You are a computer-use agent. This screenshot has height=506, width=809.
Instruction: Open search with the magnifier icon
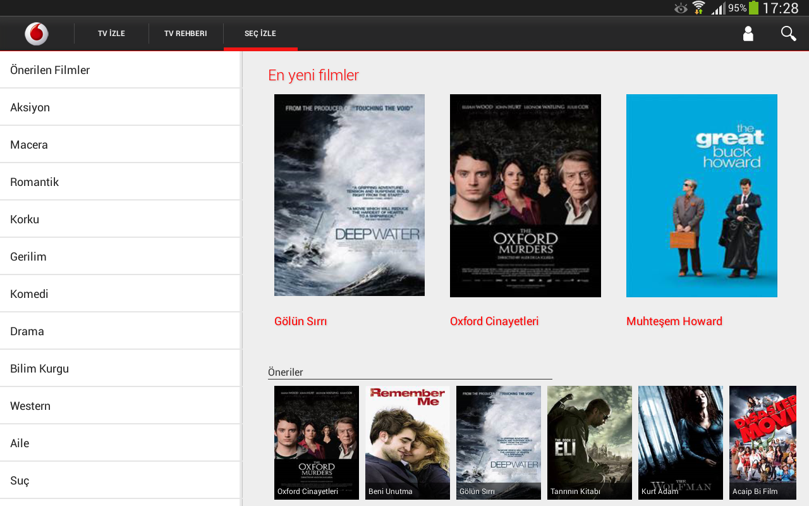(788, 34)
